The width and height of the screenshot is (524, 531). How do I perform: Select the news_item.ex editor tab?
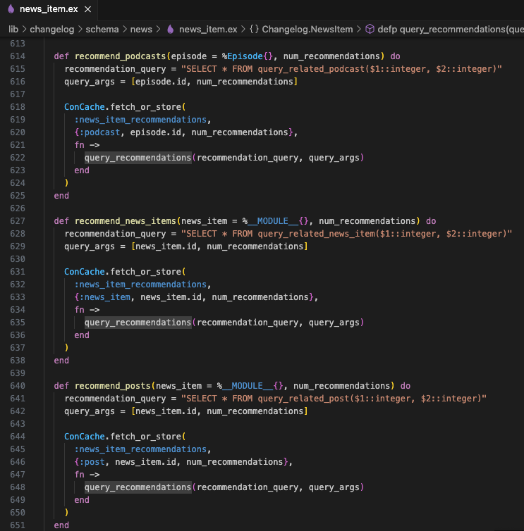[49, 9]
